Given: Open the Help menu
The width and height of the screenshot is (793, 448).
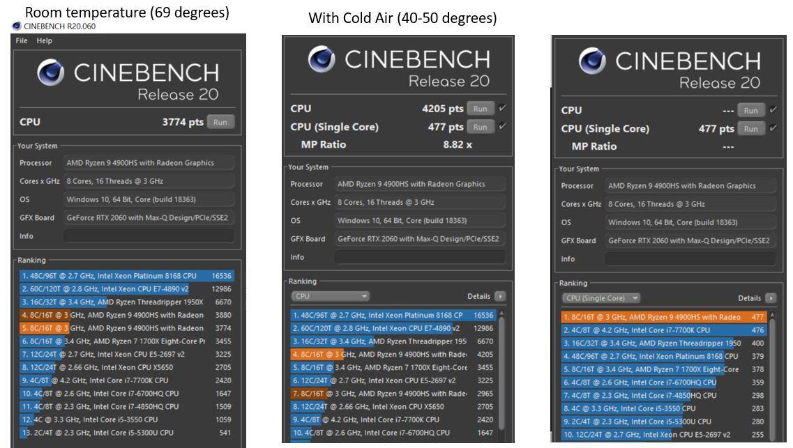Looking at the screenshot, I should point(44,40).
